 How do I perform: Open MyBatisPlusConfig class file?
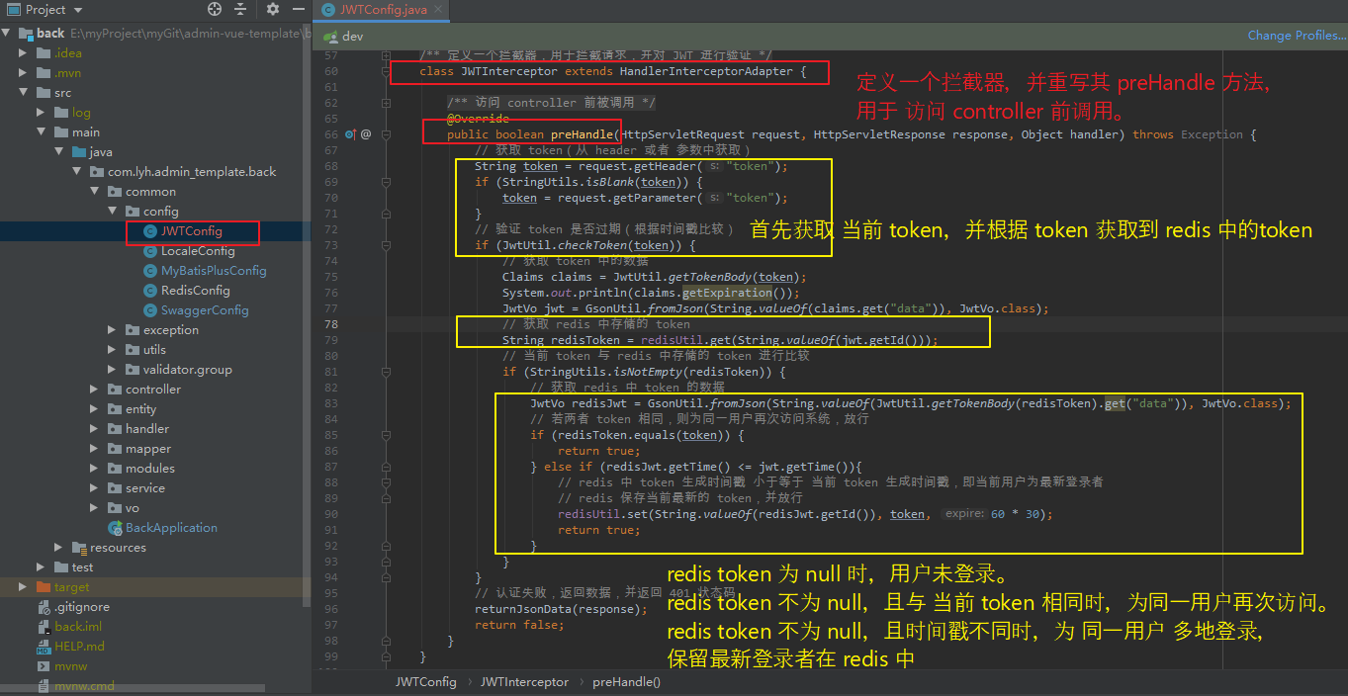click(x=214, y=270)
